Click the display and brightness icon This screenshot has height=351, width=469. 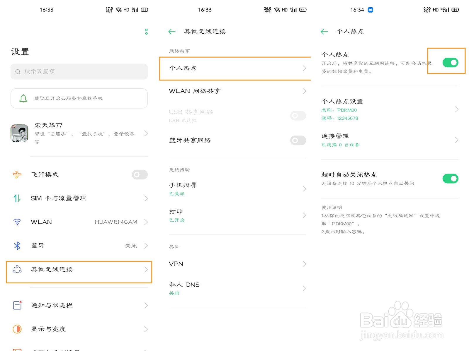(x=17, y=329)
